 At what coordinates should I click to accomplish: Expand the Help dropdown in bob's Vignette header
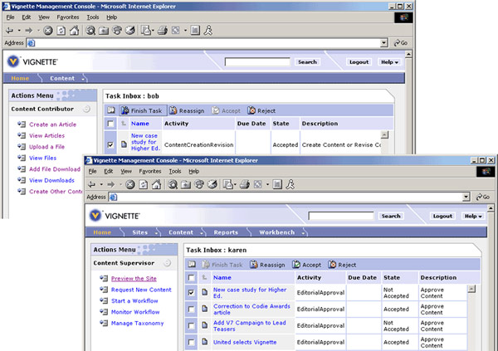pyautogui.click(x=389, y=62)
